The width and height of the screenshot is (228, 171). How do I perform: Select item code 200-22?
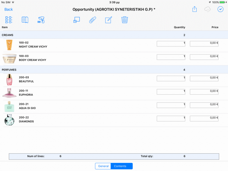click(24, 117)
